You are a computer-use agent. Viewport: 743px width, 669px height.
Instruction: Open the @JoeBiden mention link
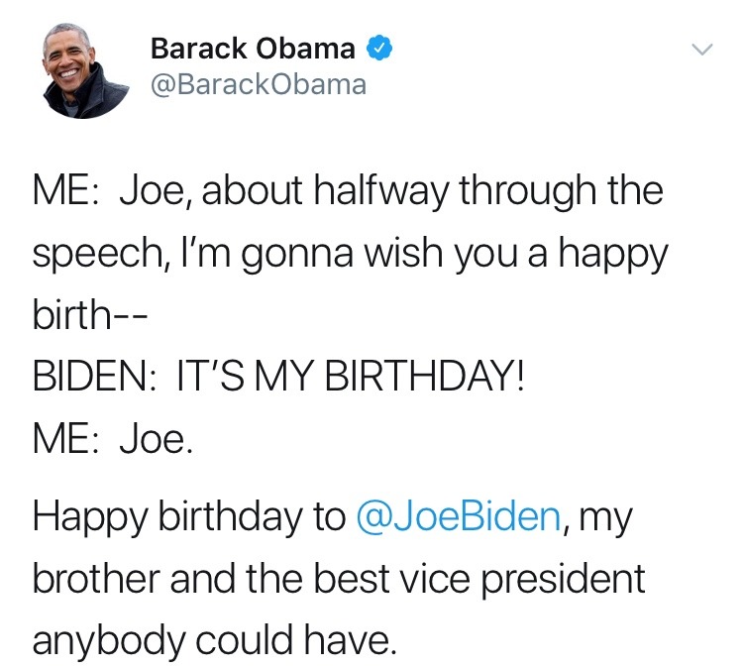tap(458, 517)
